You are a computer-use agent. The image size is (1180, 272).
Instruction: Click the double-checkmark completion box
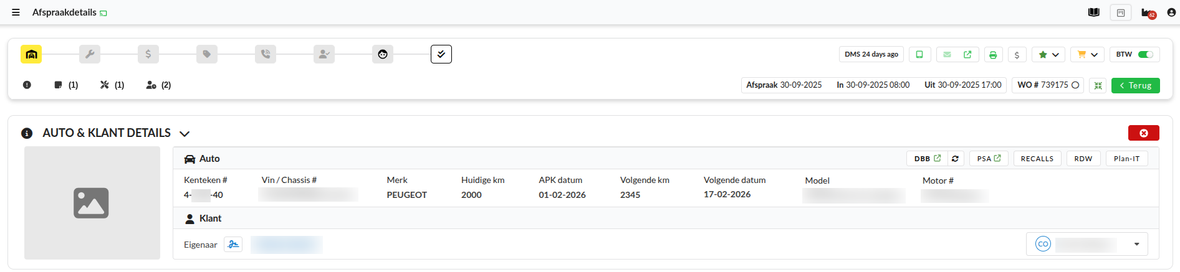(441, 55)
